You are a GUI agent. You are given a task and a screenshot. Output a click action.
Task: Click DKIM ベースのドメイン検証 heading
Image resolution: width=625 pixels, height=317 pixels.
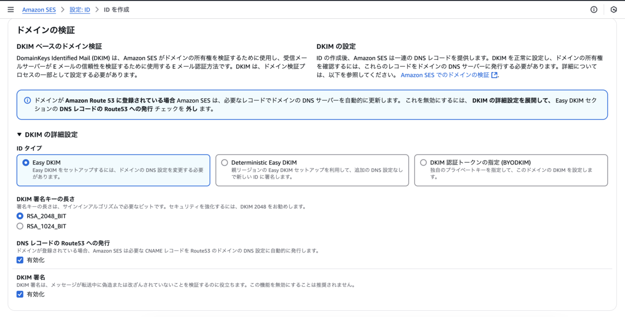tap(59, 47)
